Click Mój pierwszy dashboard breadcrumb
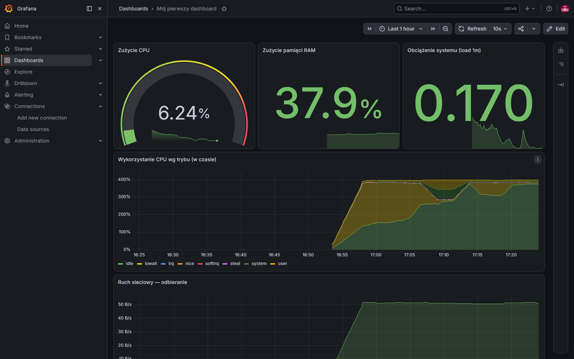The height and width of the screenshot is (359, 574). [187, 9]
